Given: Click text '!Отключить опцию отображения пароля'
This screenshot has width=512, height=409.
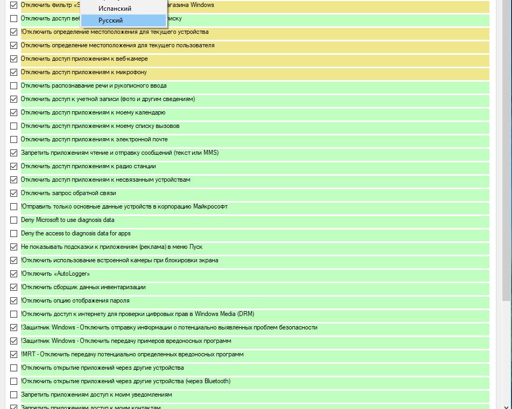Looking at the screenshot, I should [x=75, y=300].
